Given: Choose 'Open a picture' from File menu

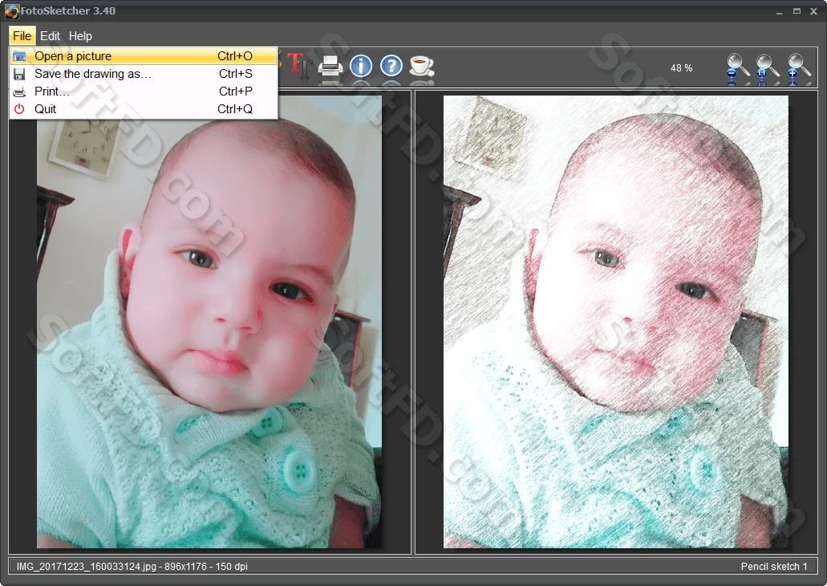Looking at the screenshot, I should (144, 56).
